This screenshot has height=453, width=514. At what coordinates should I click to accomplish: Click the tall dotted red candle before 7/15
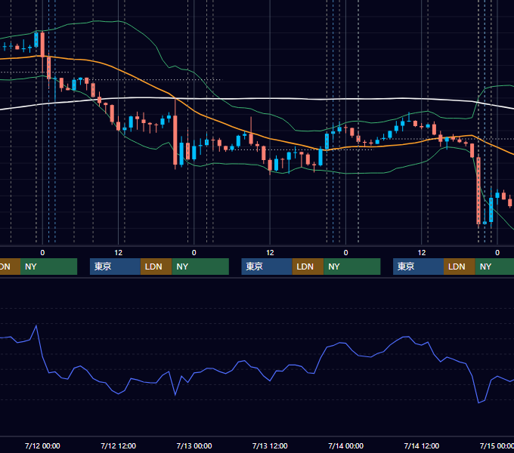[478, 190]
